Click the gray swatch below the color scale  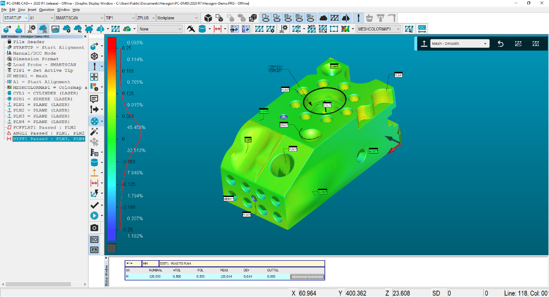coord(111,248)
